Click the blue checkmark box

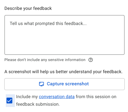click(x=9, y=100)
